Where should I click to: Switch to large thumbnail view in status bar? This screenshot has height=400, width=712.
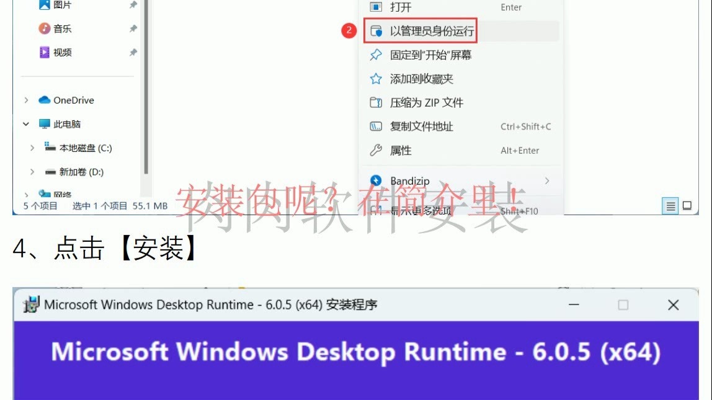pos(687,206)
